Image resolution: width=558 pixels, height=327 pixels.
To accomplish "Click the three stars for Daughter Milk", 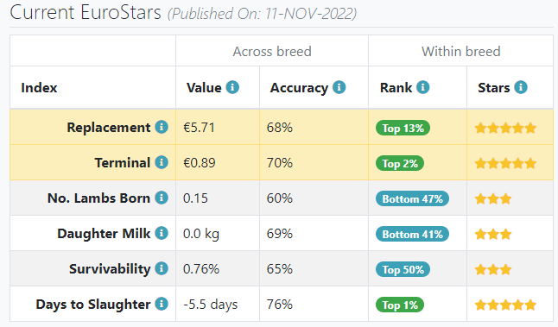I will pos(493,234).
